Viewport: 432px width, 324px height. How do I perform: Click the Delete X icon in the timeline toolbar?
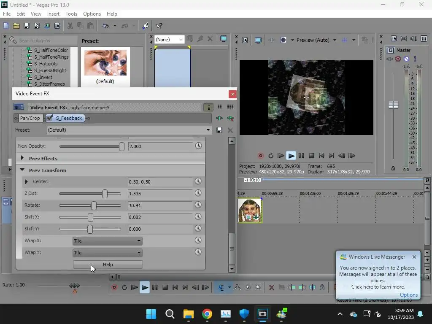(x=271, y=287)
